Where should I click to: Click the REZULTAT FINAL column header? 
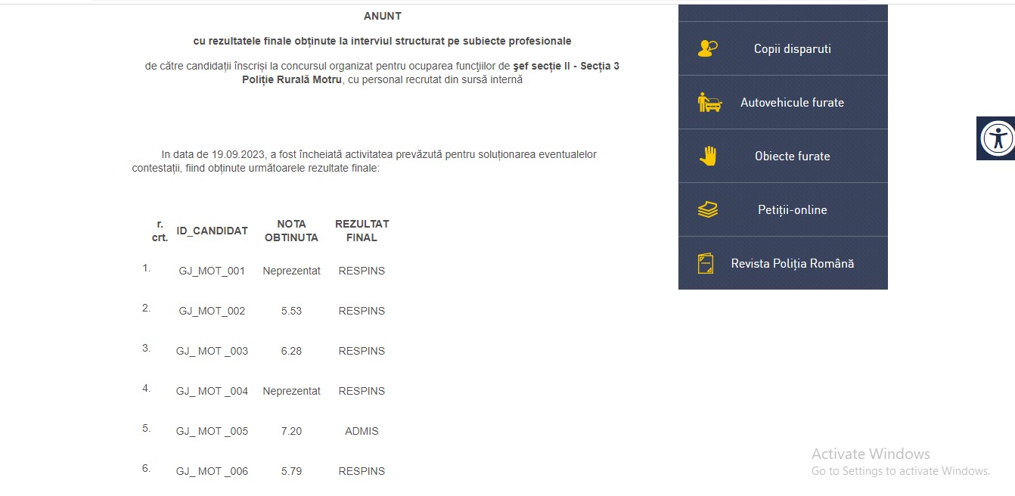[x=362, y=231]
